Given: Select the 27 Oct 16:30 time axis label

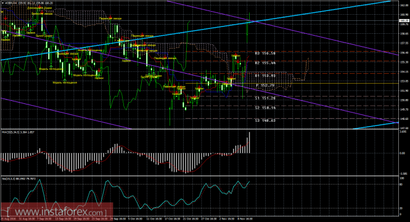Looking at the screenshot, I should point(208,219).
